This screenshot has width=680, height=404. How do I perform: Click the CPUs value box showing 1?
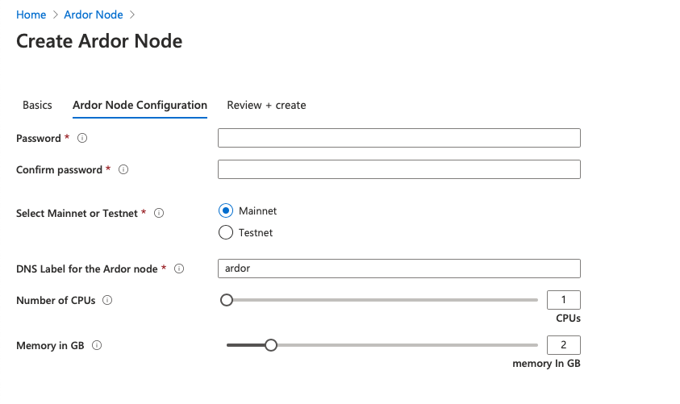[564, 300]
